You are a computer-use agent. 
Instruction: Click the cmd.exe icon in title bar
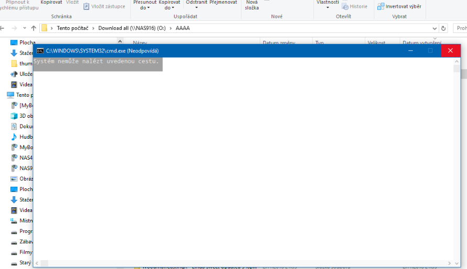click(40, 51)
